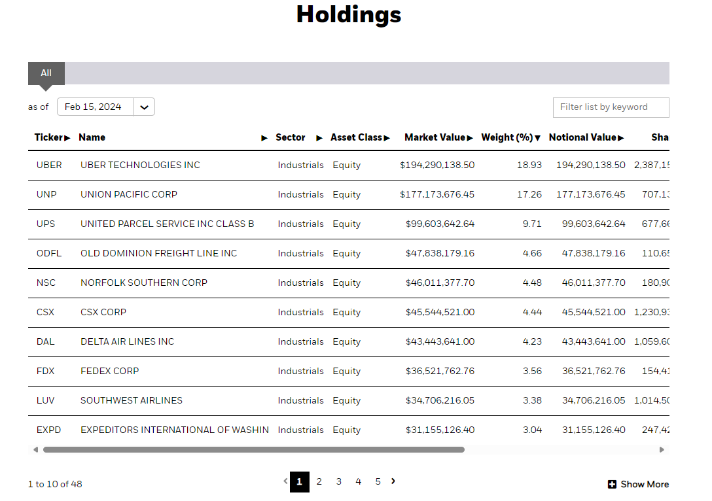Click the horizontal scrollbar thumb
Image resolution: width=712 pixels, height=501 pixels.
[254, 450]
